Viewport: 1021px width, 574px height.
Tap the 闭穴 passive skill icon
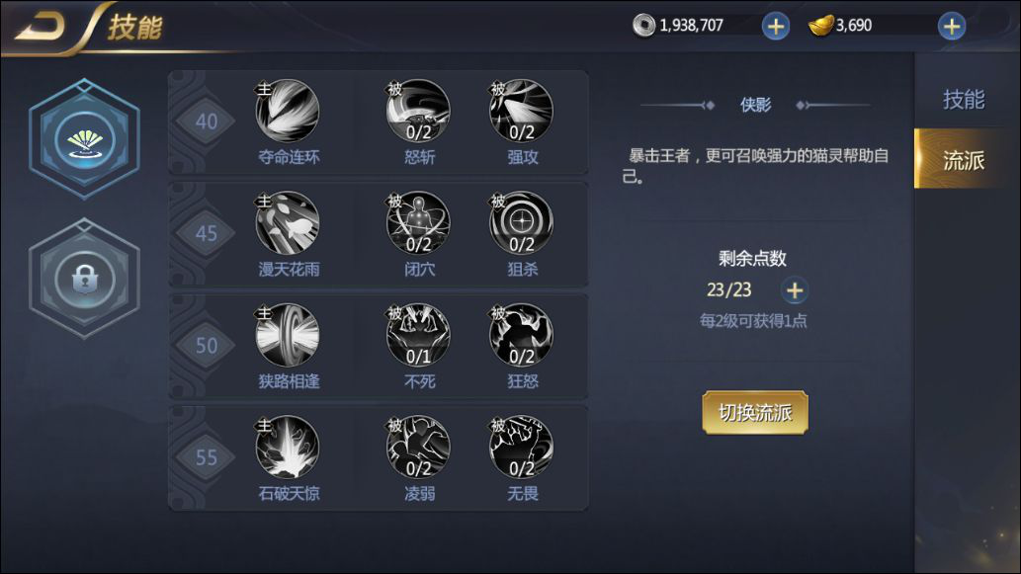pyautogui.click(x=418, y=222)
